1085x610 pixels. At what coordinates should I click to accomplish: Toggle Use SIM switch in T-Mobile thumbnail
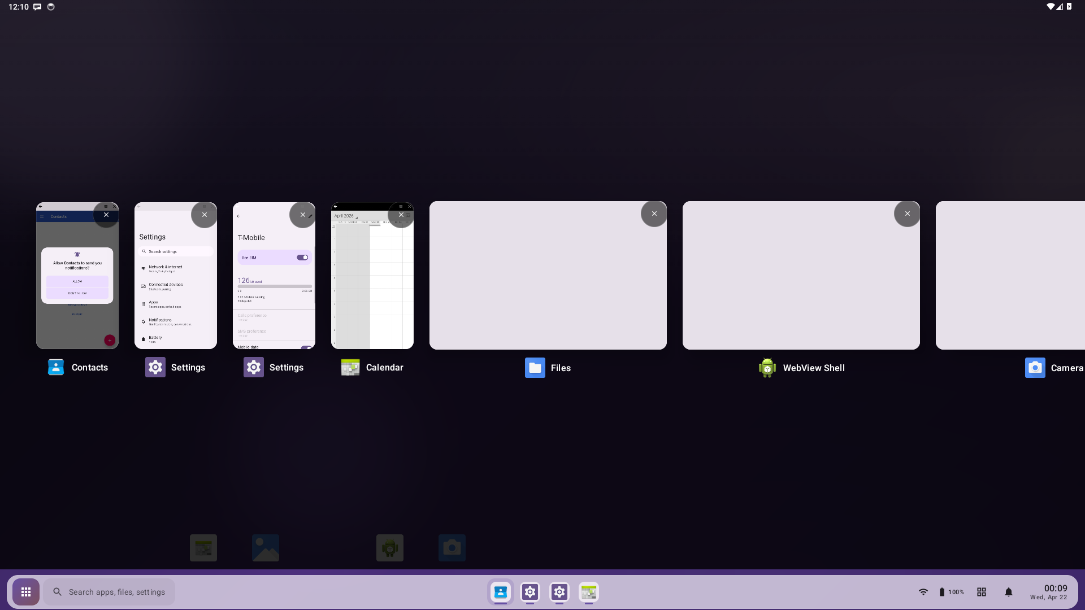(303, 258)
